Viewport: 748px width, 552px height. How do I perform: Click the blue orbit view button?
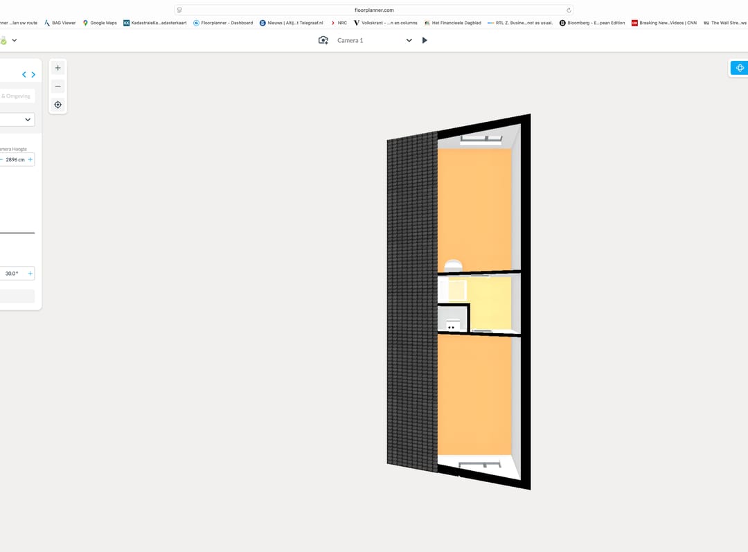click(740, 68)
